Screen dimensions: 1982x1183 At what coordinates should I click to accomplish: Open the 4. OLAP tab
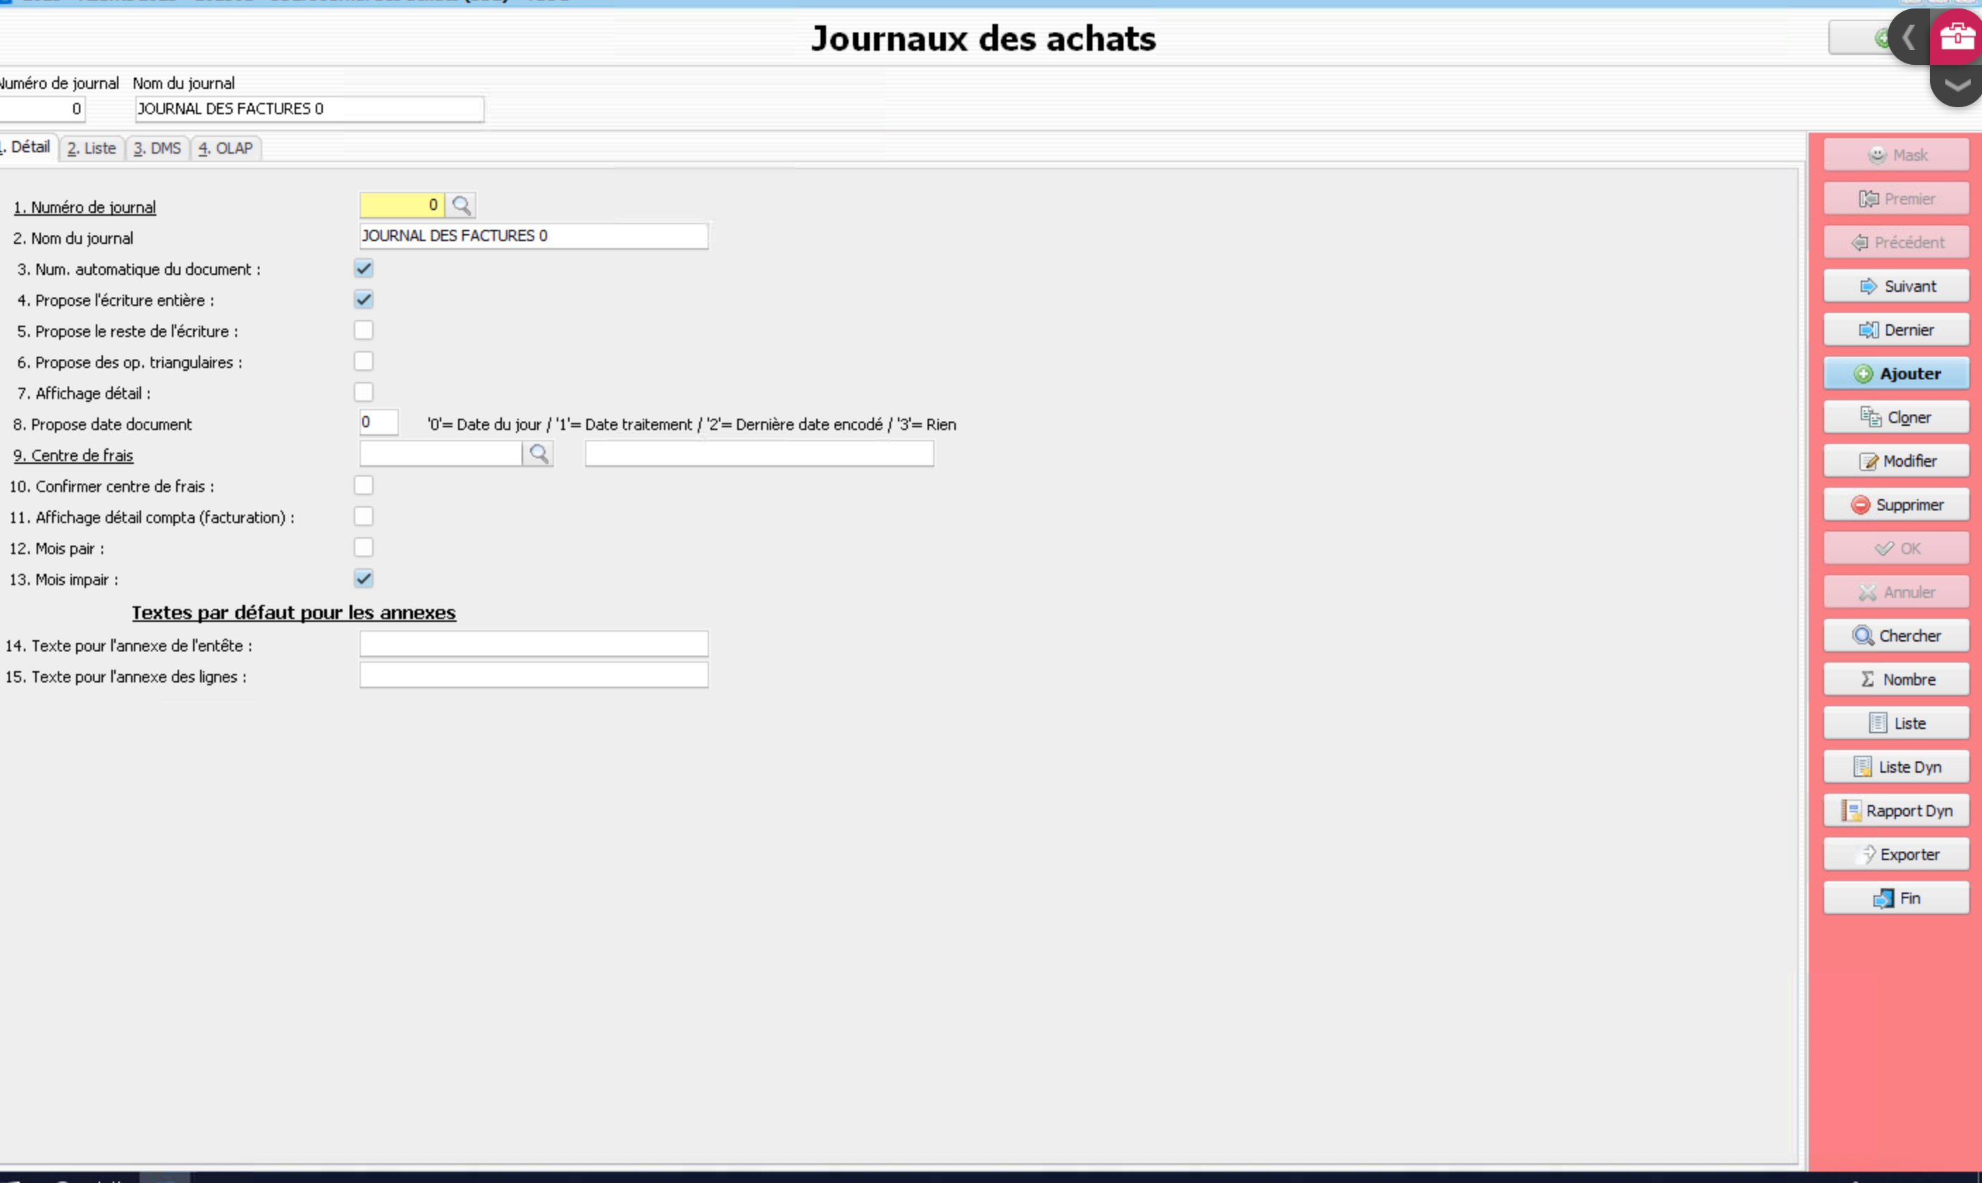(x=226, y=148)
